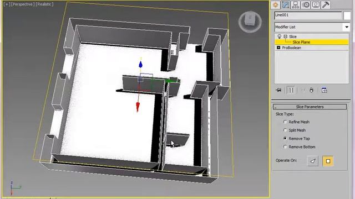Click the ProBoolean expand square icon
This screenshot has width=355, height=199.
[x=278, y=48]
